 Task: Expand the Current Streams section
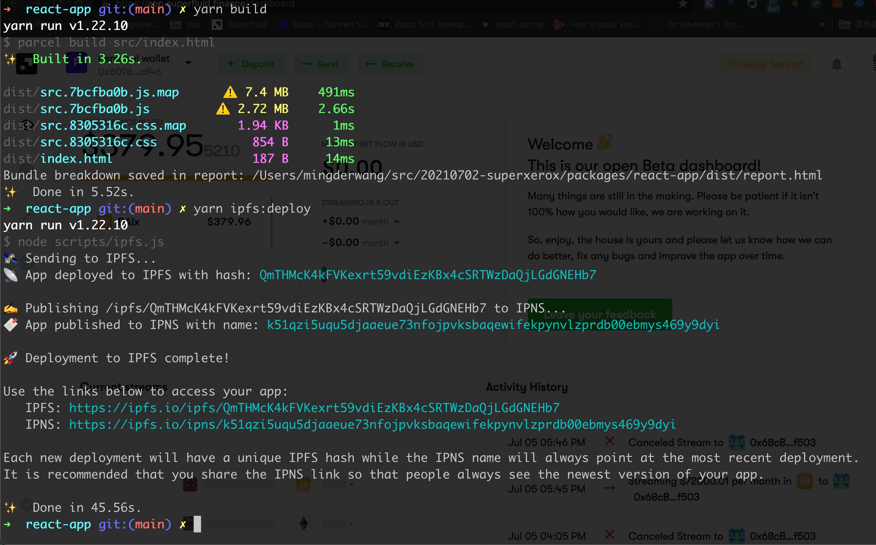pyautogui.click(x=124, y=386)
